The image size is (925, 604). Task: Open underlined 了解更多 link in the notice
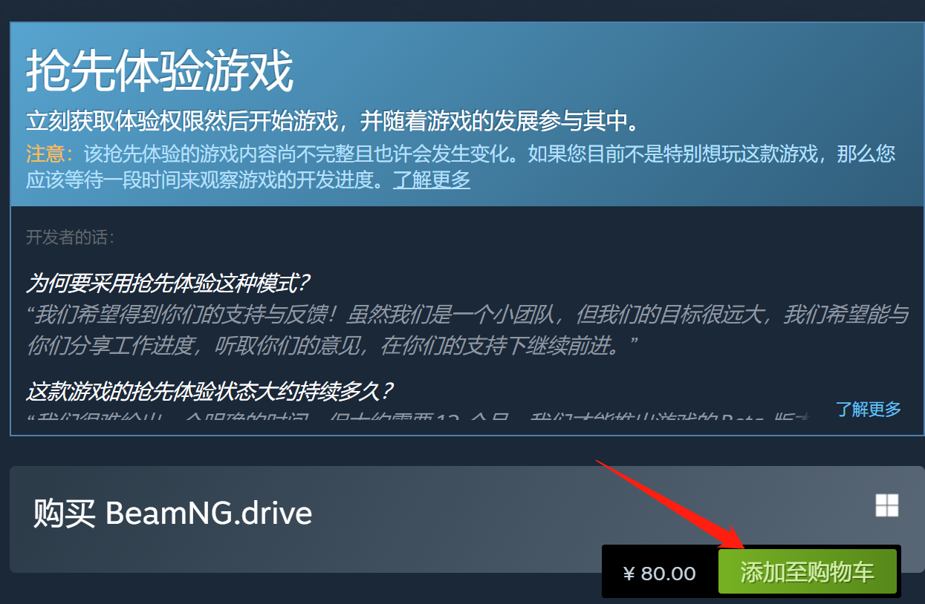pos(432,179)
